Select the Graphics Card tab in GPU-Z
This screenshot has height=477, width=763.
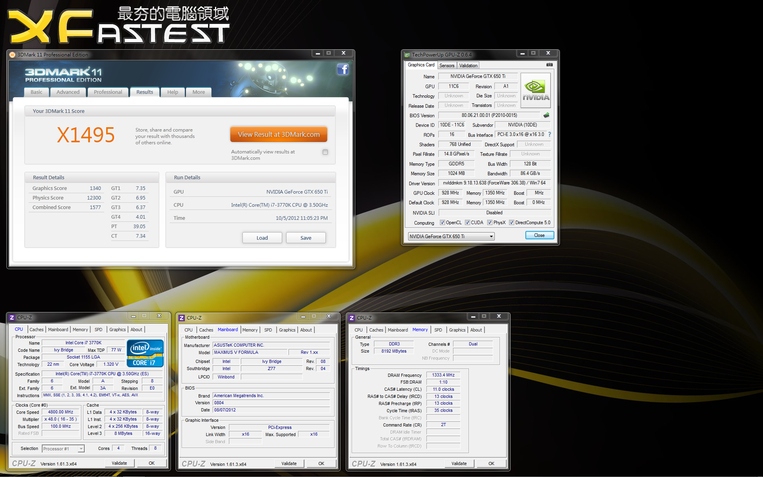[x=421, y=65]
